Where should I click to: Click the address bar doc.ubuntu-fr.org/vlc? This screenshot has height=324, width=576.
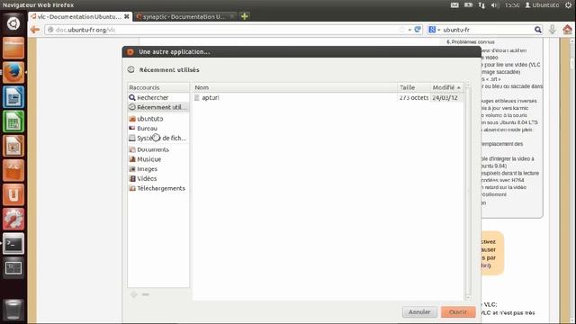pyautogui.click(x=223, y=30)
